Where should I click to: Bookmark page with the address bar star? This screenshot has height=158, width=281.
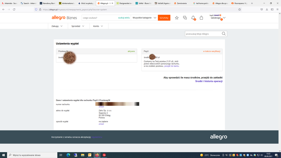point(239,9)
